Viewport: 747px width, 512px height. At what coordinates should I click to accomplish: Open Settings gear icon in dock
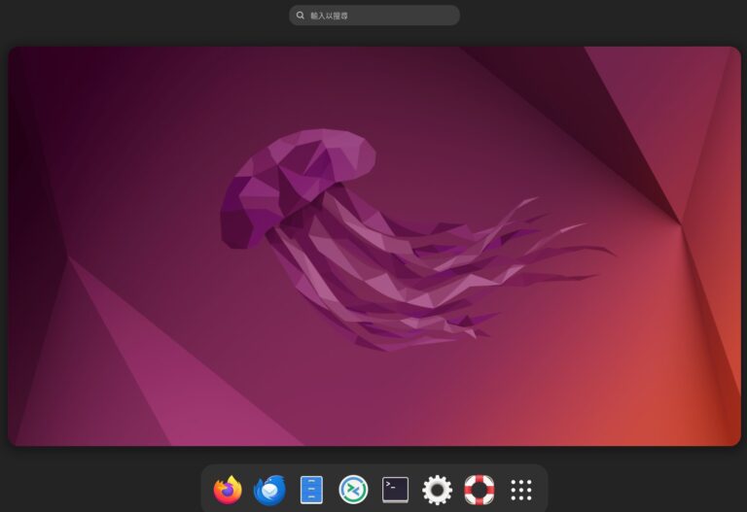click(437, 490)
